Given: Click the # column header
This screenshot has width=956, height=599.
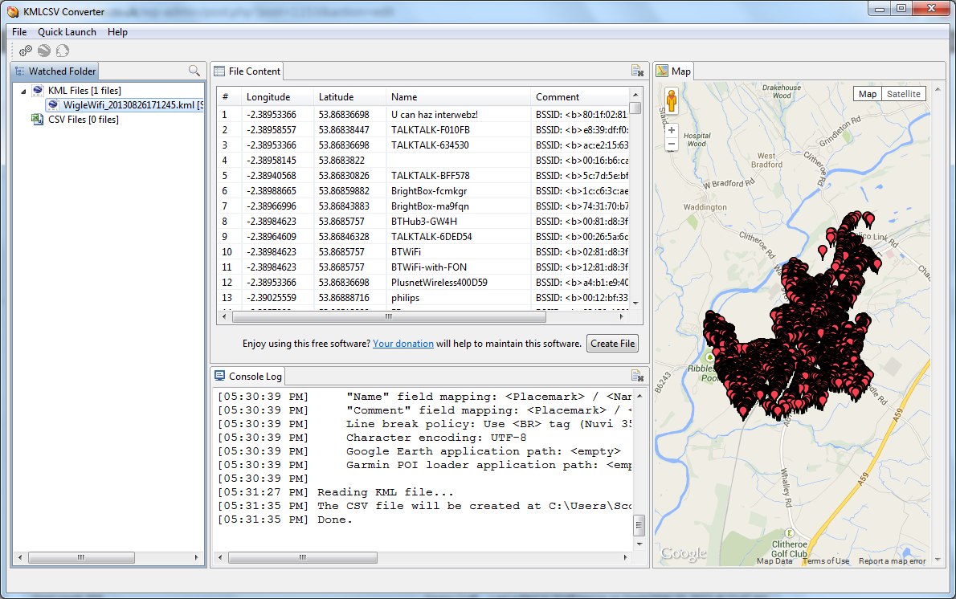Looking at the screenshot, I should [229, 97].
